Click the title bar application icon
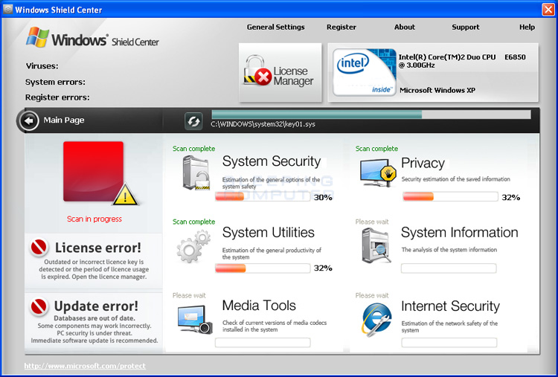The height and width of the screenshot is (377, 558). (7, 9)
